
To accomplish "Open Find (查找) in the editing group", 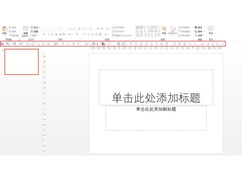I will (x=199, y=27).
